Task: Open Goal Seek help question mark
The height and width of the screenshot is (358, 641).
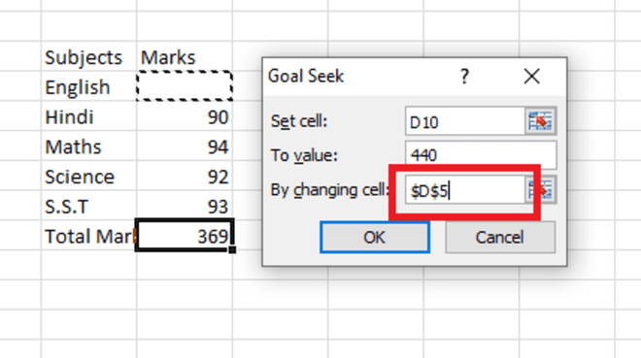Action: 464,77
